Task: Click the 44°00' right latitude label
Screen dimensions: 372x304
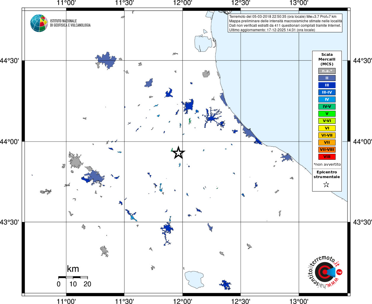Action: coord(363,142)
